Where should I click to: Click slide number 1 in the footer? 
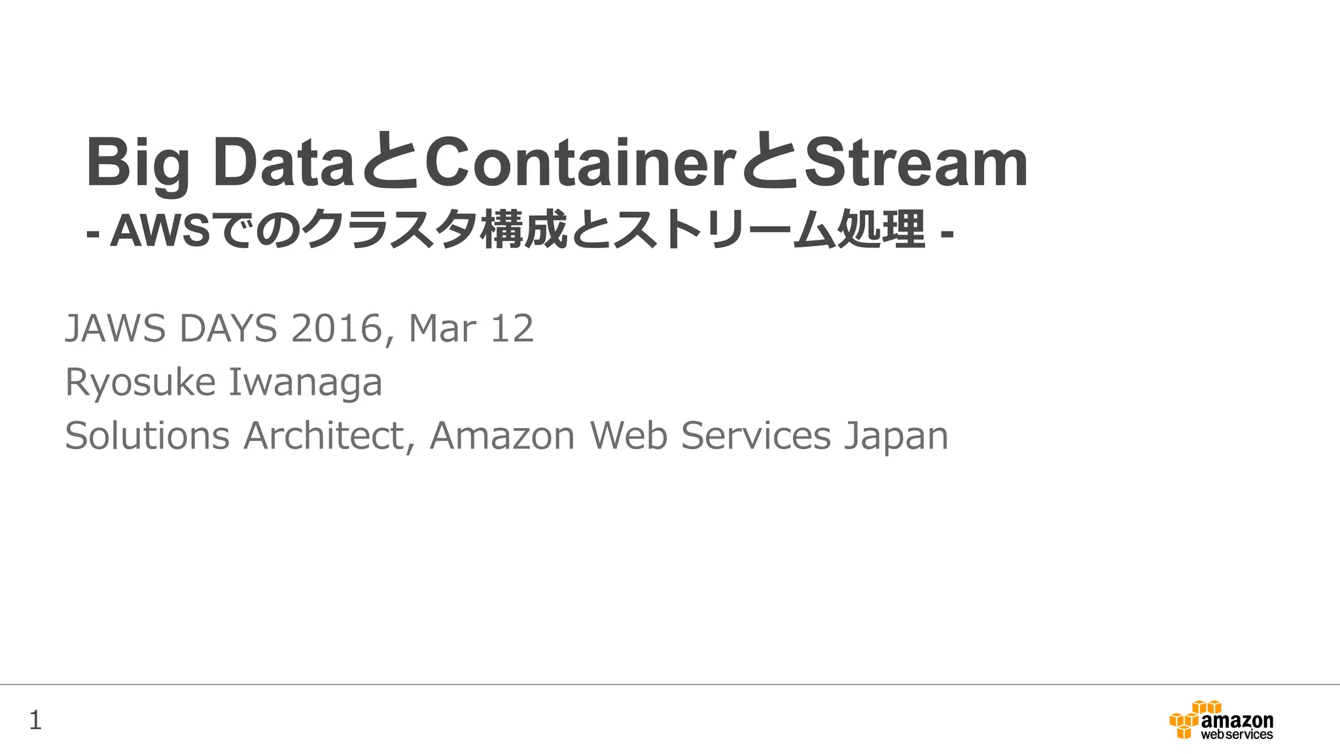(35, 721)
